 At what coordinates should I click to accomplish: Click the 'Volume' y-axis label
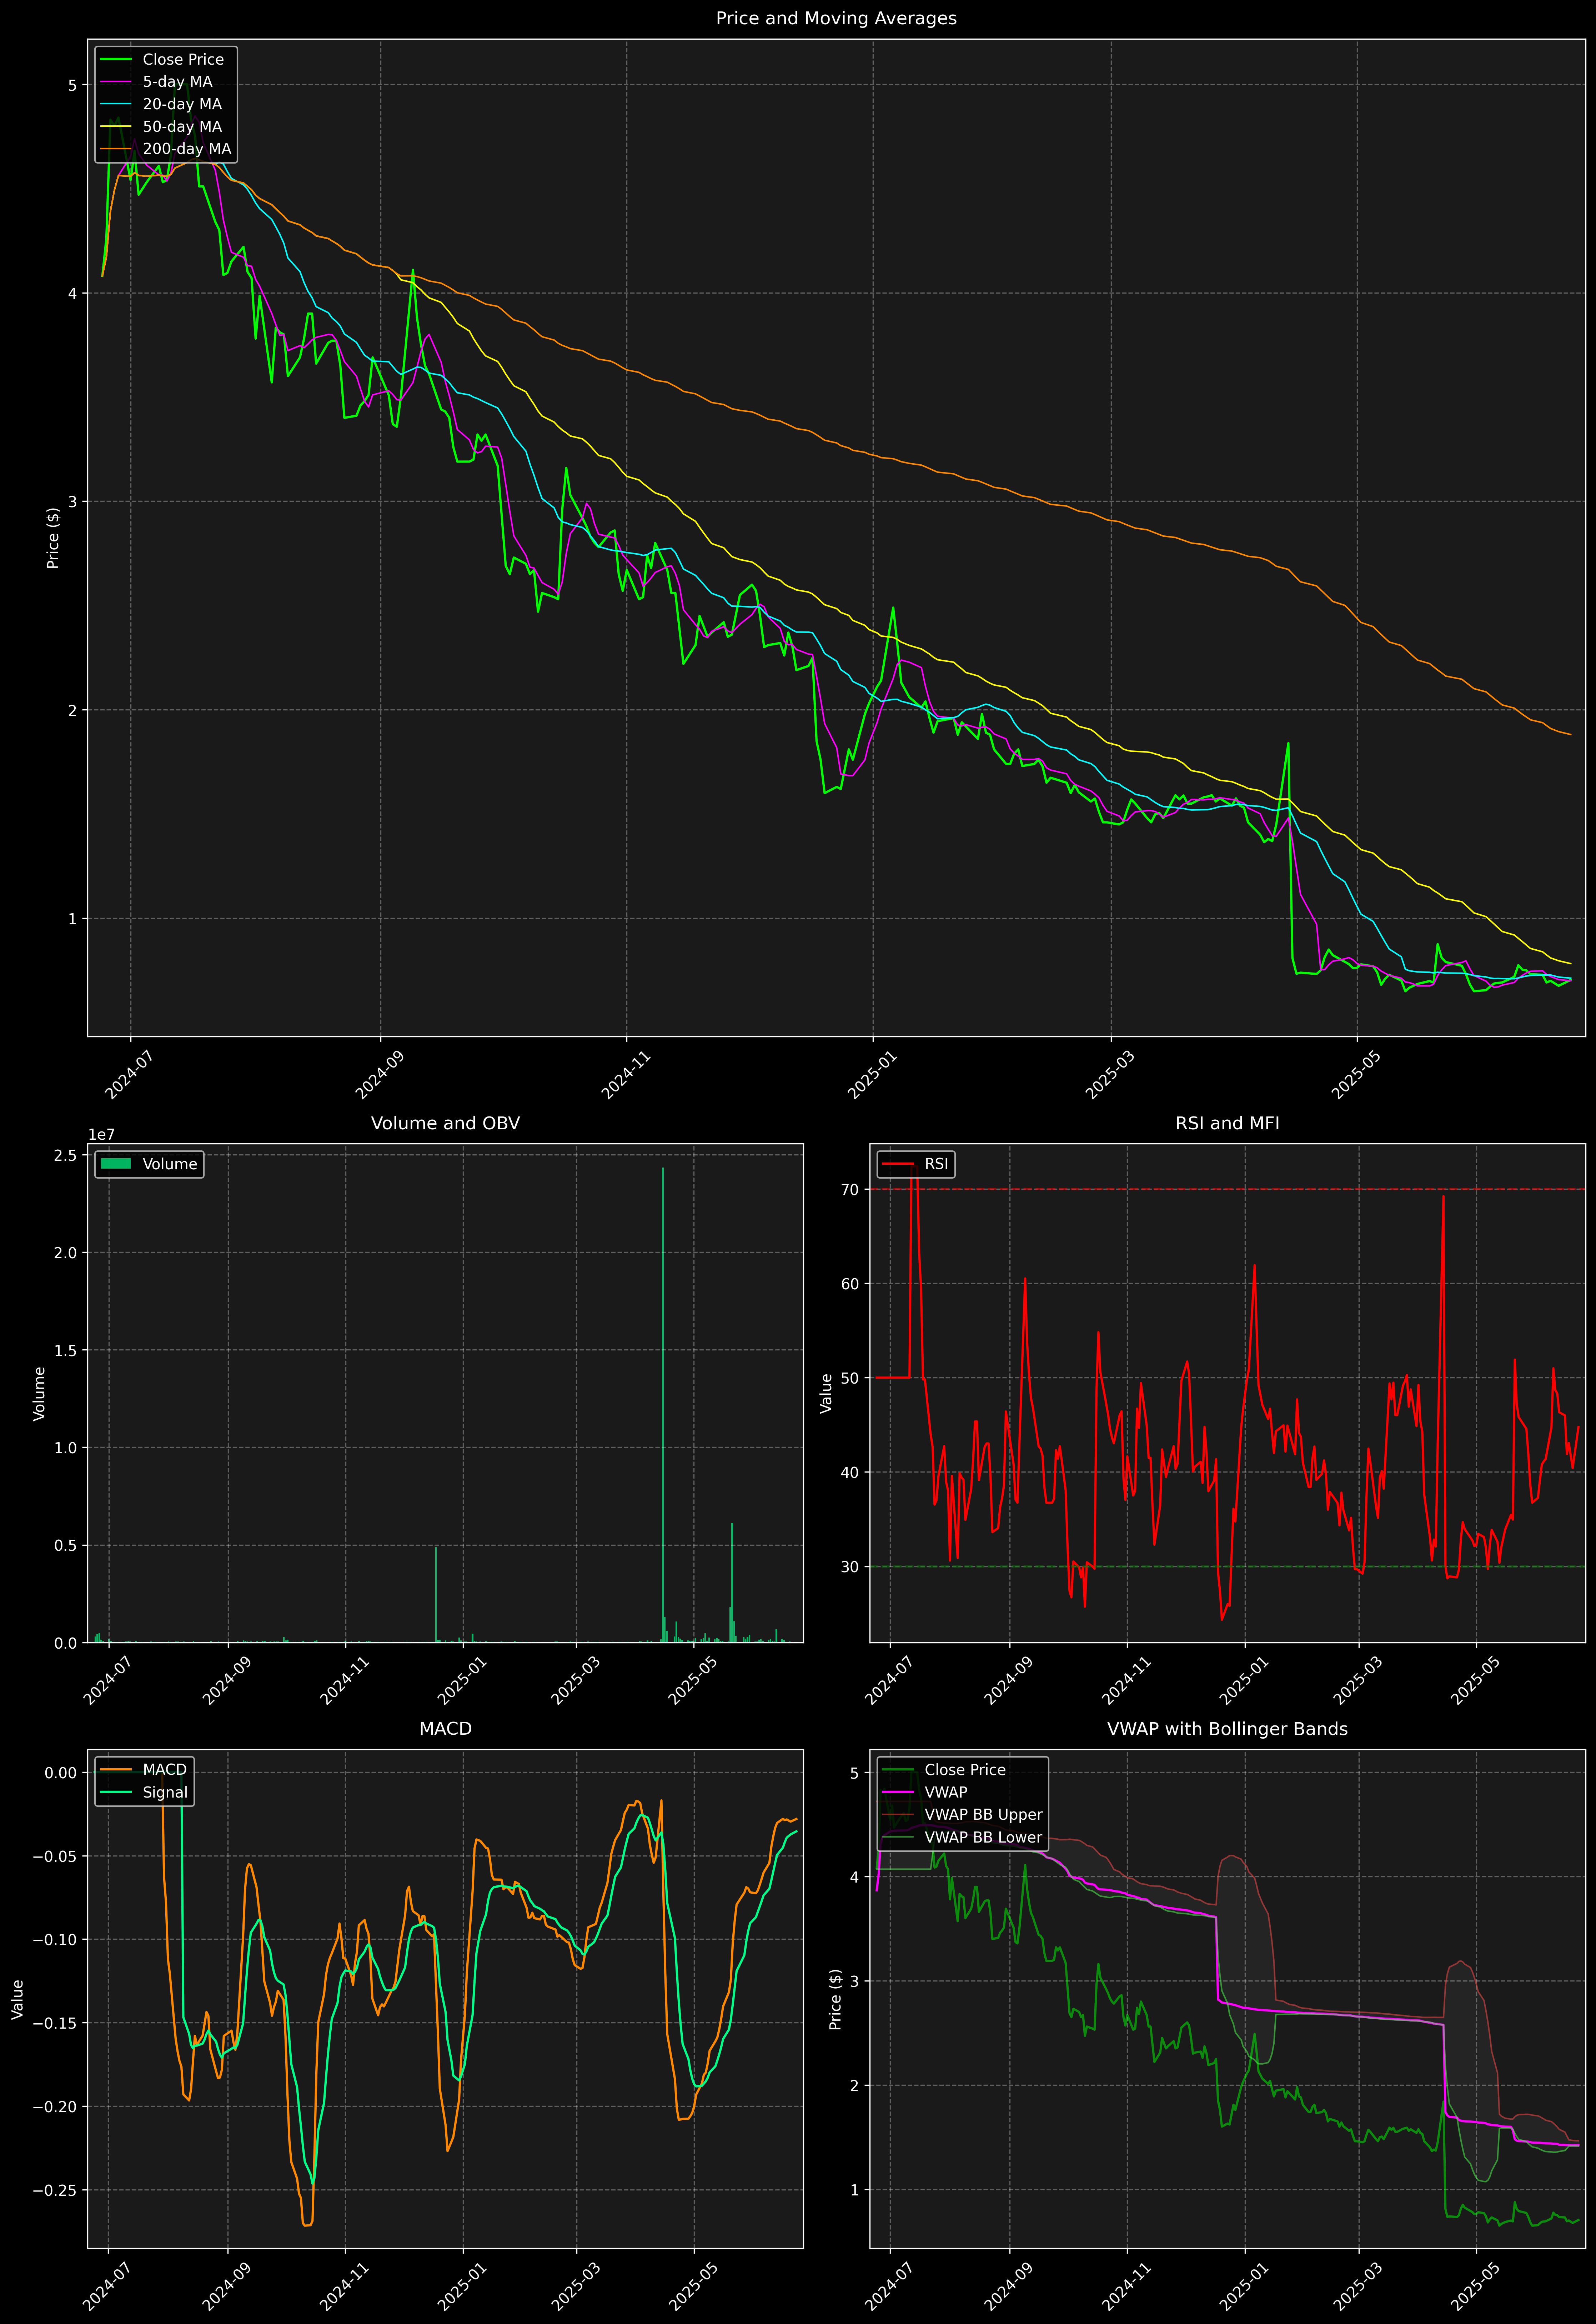[39, 1393]
